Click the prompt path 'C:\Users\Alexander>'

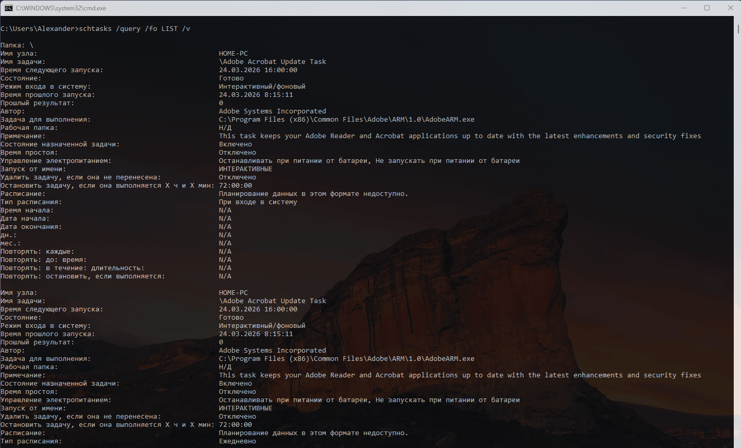click(40, 29)
